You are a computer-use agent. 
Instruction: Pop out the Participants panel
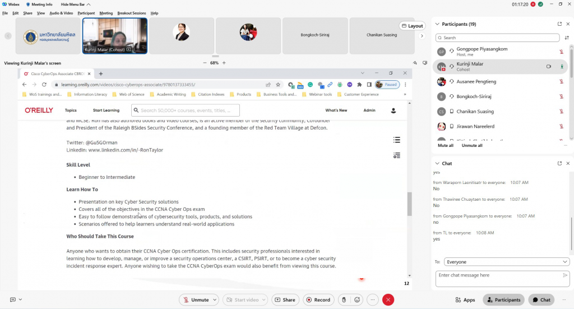click(559, 24)
